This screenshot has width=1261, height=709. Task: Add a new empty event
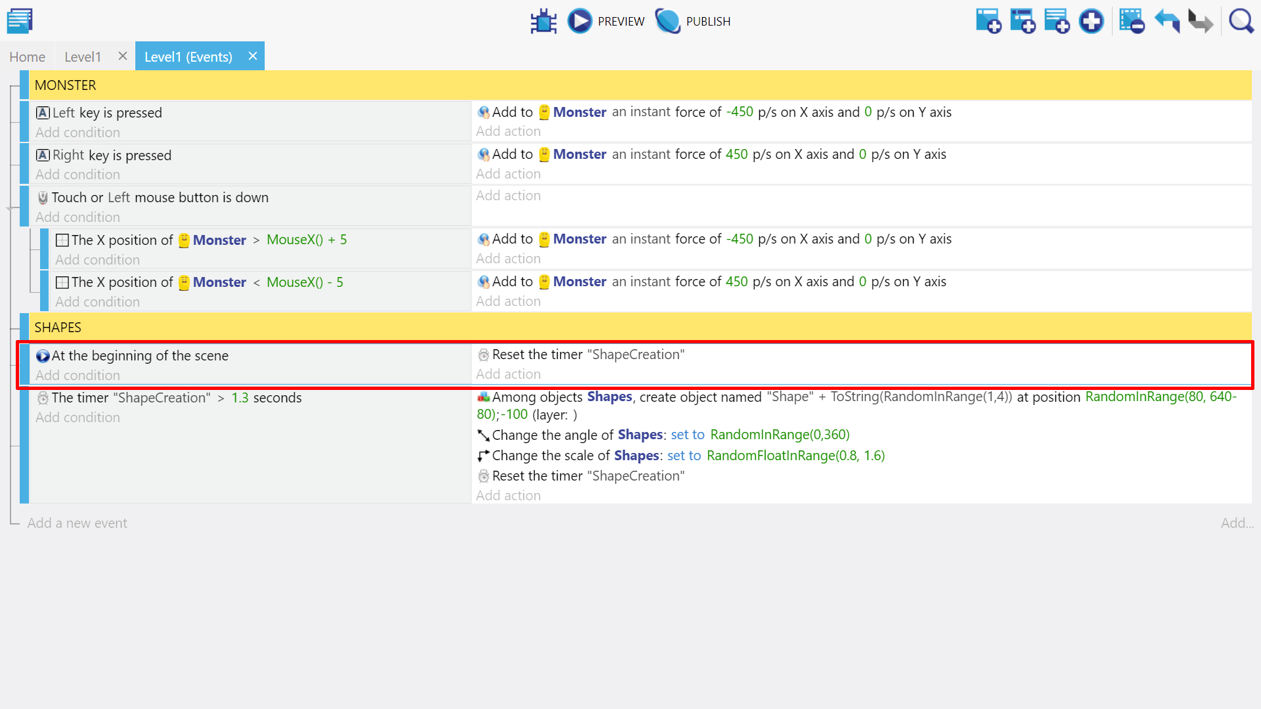(x=988, y=21)
